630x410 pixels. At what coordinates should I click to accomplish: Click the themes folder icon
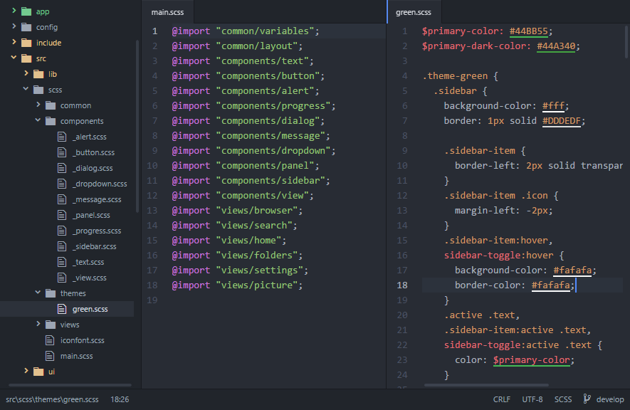pos(51,293)
